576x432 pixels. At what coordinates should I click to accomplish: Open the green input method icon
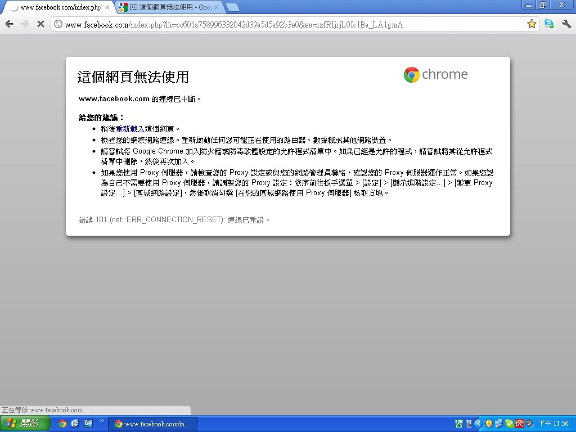click(x=459, y=424)
